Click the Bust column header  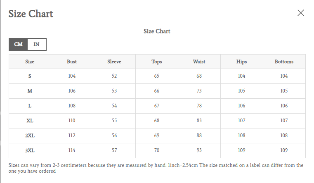point(72,62)
